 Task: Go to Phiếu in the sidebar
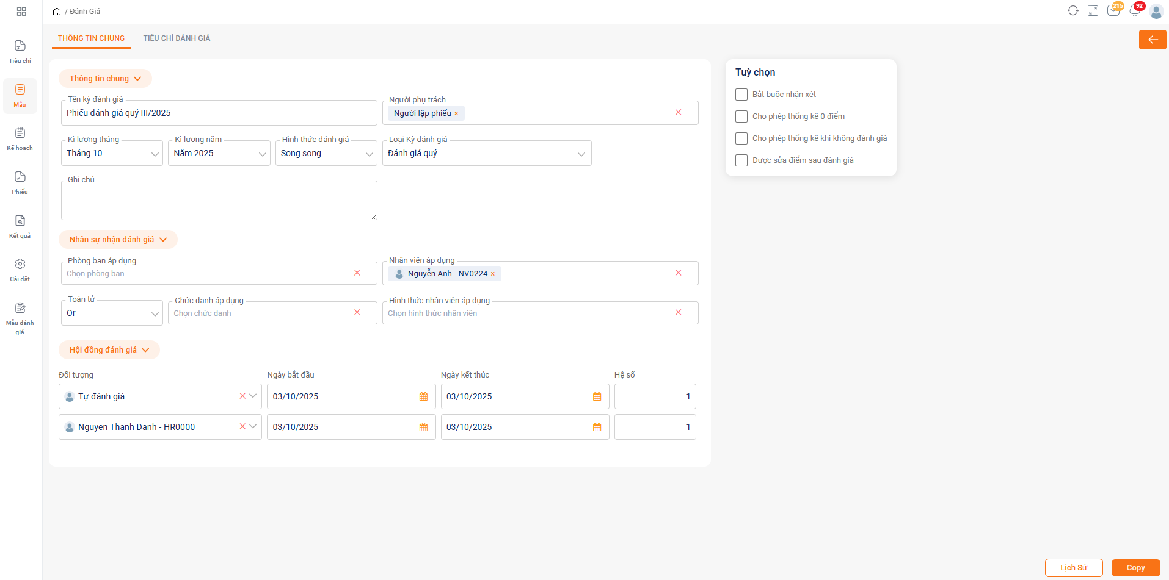click(20, 182)
